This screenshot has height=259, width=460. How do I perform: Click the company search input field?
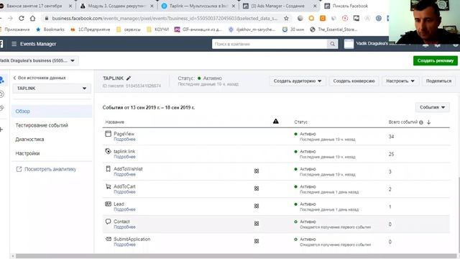pyautogui.click(x=270, y=44)
